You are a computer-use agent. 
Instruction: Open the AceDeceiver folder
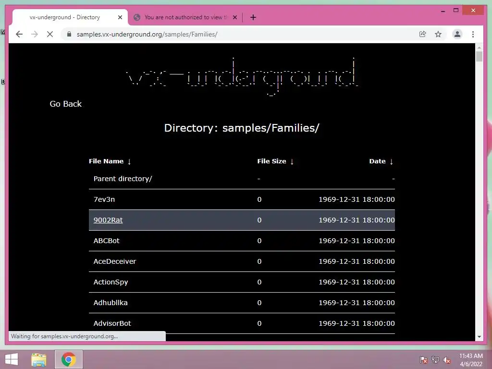[x=115, y=261]
